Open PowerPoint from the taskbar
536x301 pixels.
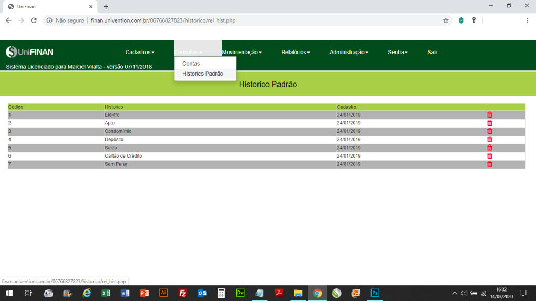(144, 293)
